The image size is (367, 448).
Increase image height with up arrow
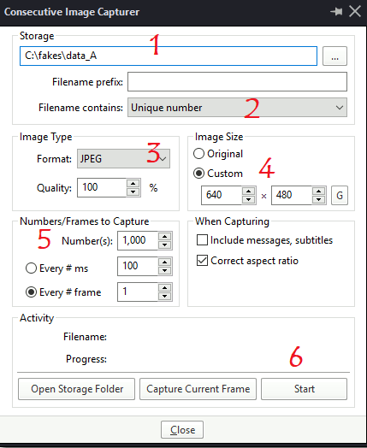click(319, 192)
